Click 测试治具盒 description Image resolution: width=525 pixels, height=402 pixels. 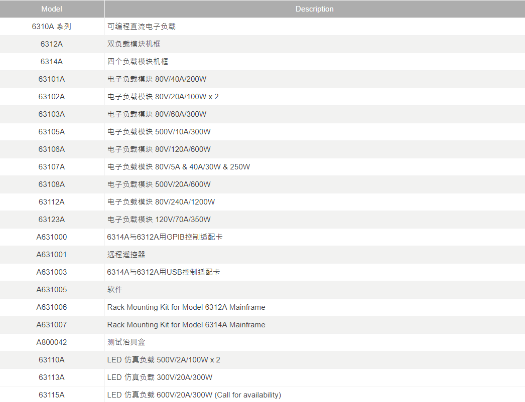pyautogui.click(x=126, y=342)
